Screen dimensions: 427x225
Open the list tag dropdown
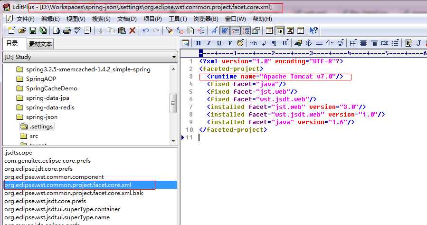pyautogui.click(x=395, y=43)
